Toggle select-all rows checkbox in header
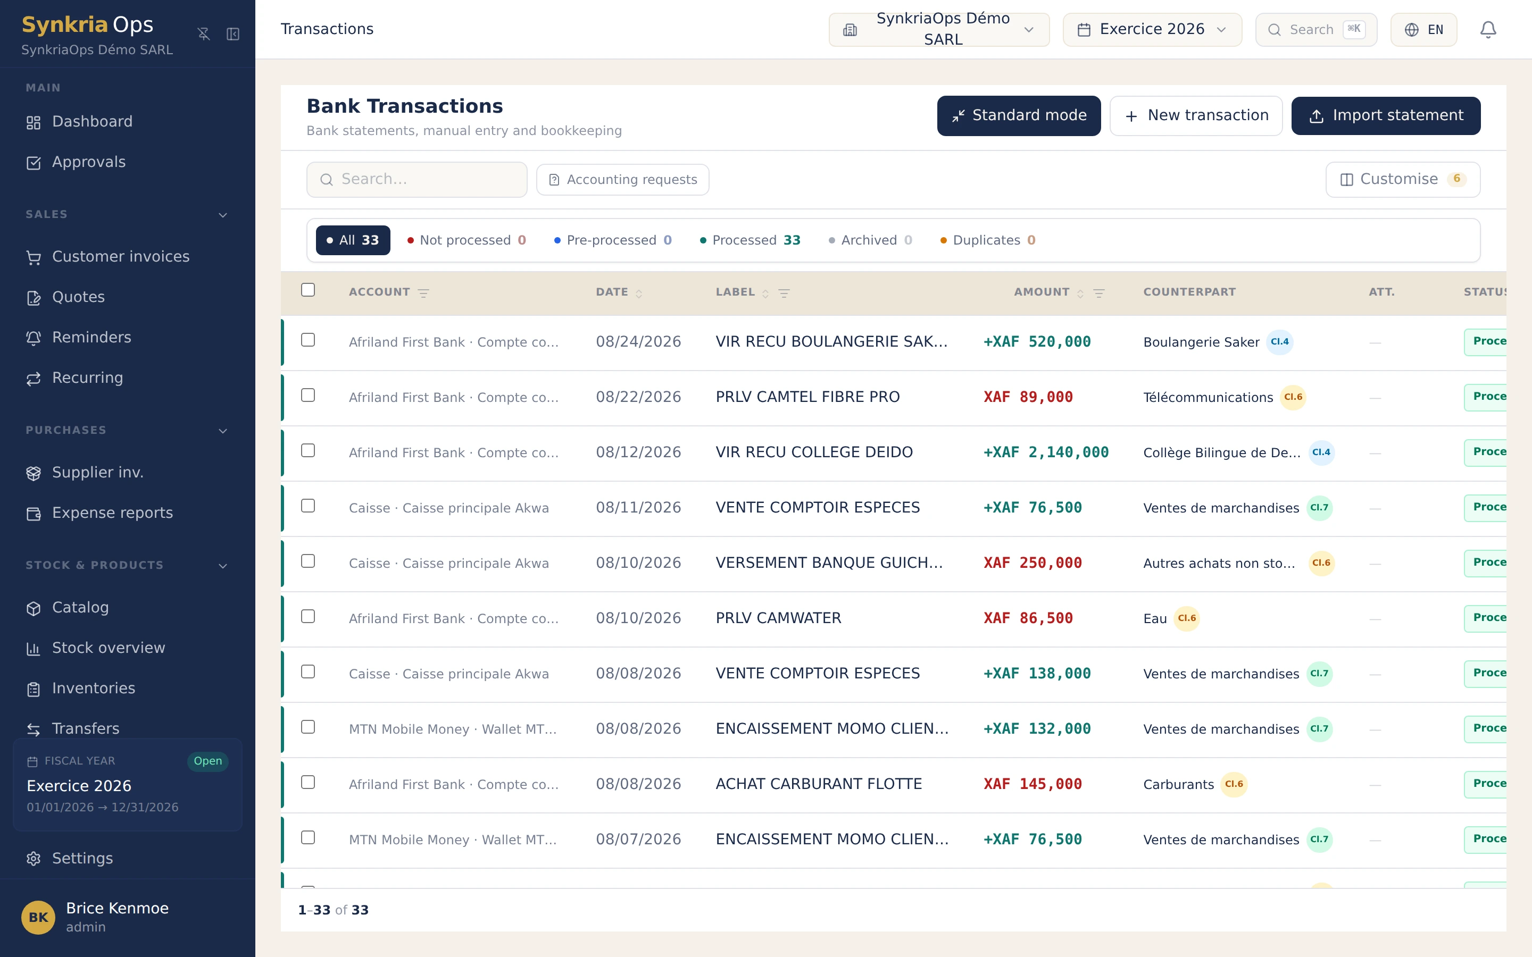 pos(307,290)
